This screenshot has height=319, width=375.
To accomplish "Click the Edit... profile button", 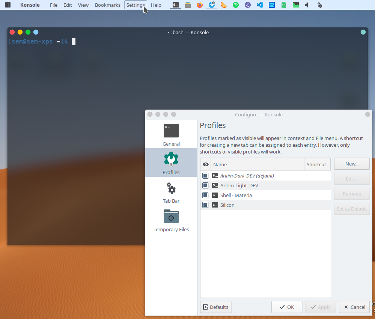I will 352,179.
